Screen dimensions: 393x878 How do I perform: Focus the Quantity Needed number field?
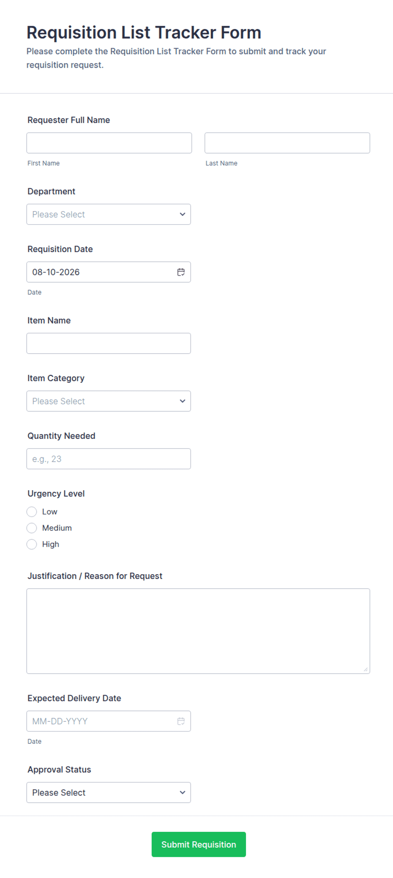tap(109, 459)
